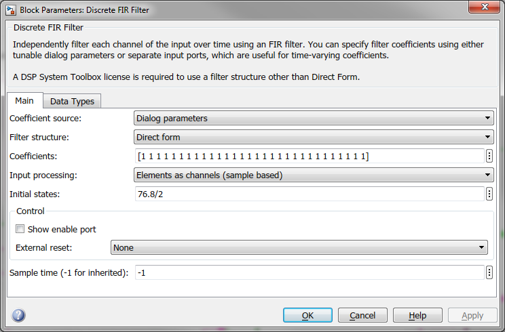Click the Cancel button

(x=362, y=315)
